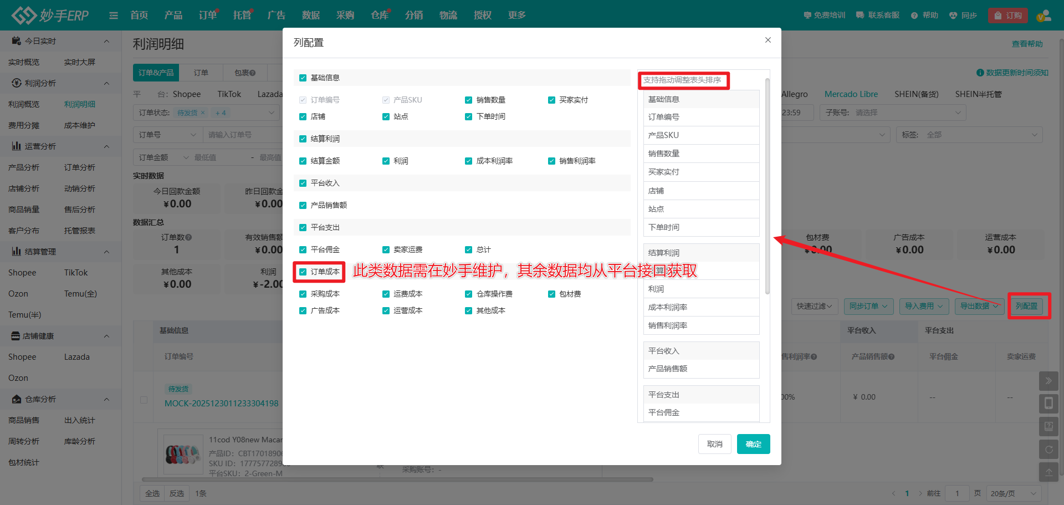This screenshot has height=505, width=1064.
Task: Click the back-to-top arrow icon
Action: (1048, 472)
